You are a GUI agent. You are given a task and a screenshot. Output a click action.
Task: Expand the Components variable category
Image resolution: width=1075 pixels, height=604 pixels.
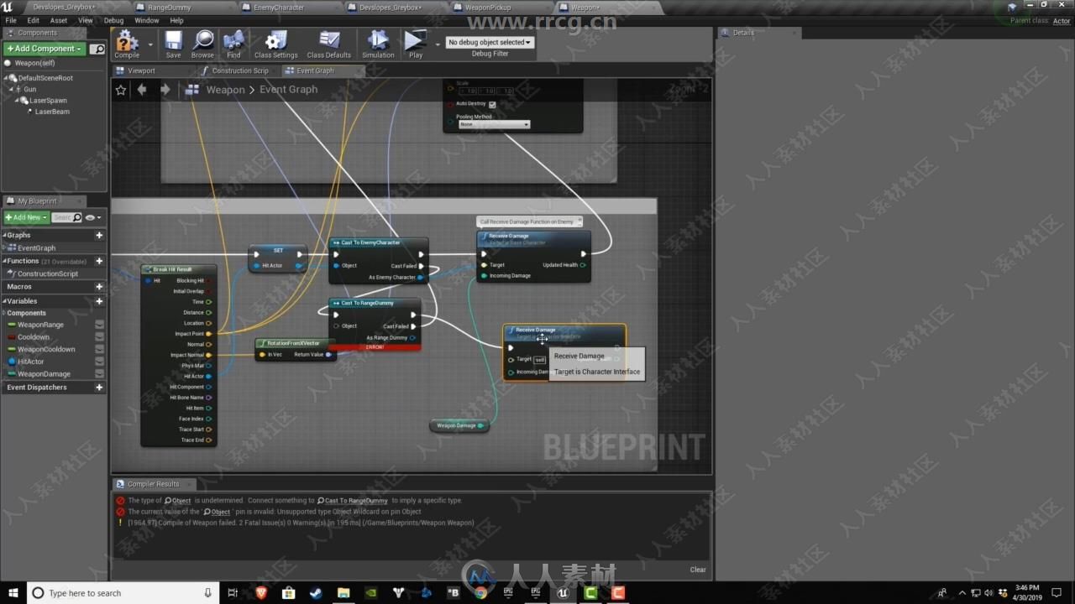point(4,313)
